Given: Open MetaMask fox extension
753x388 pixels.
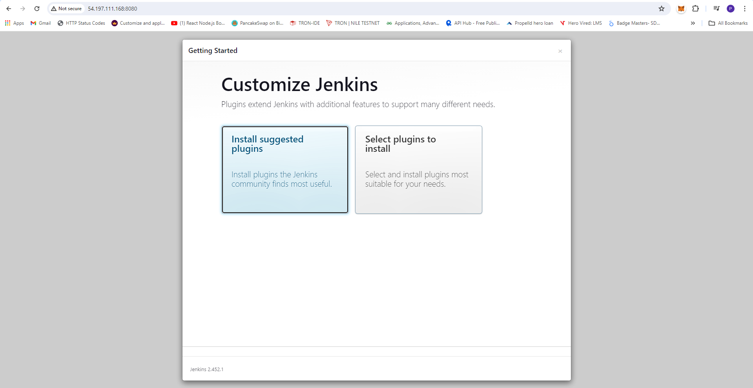Looking at the screenshot, I should pyautogui.click(x=681, y=9).
